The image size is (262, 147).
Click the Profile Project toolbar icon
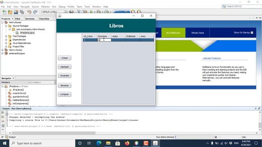(x=106, y=12)
